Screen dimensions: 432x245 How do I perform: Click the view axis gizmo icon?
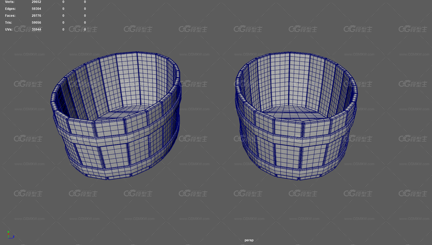click(11, 235)
